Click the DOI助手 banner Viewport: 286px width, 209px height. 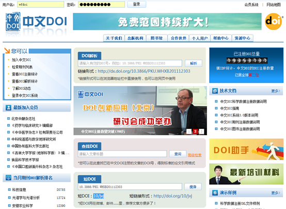246,149
